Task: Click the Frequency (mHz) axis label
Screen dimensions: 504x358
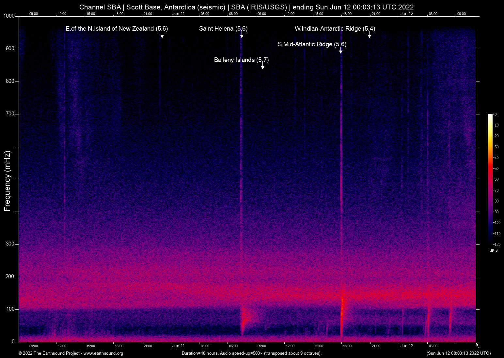Action: (x=7, y=181)
